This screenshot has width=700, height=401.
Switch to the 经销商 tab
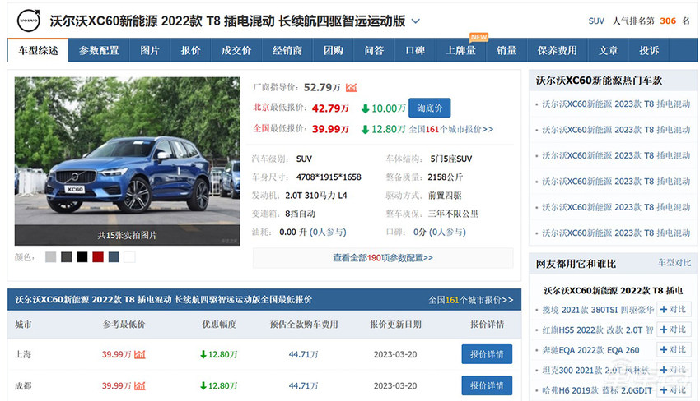point(287,50)
